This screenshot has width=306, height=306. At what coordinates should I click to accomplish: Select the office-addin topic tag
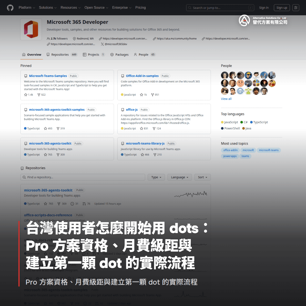[231, 150]
